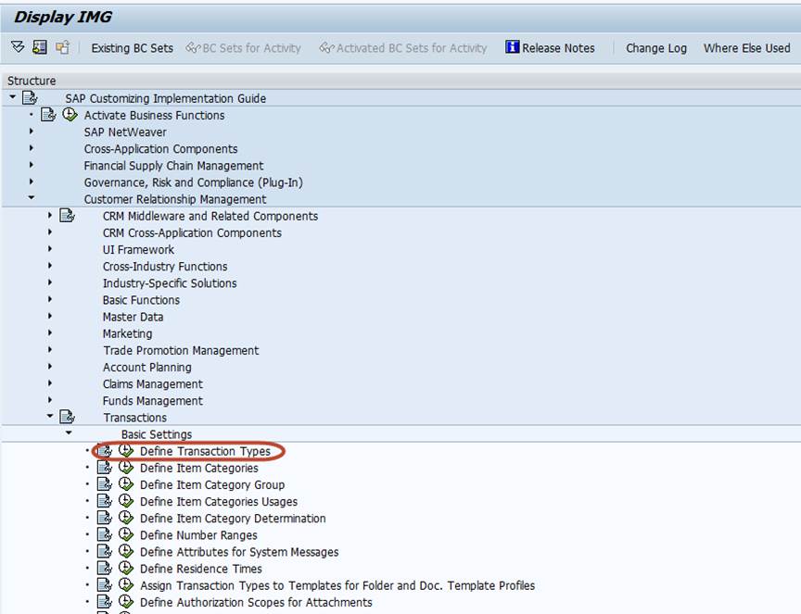The width and height of the screenshot is (801, 614).
Task: Execute Define Item Categories activity icon
Action: [x=126, y=468]
